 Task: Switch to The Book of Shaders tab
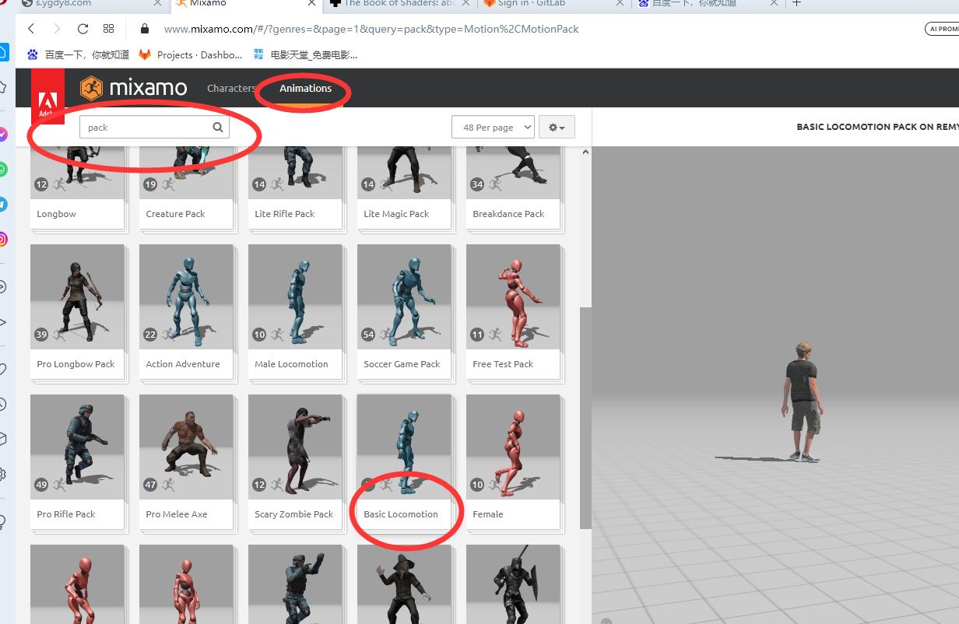tap(399, 4)
